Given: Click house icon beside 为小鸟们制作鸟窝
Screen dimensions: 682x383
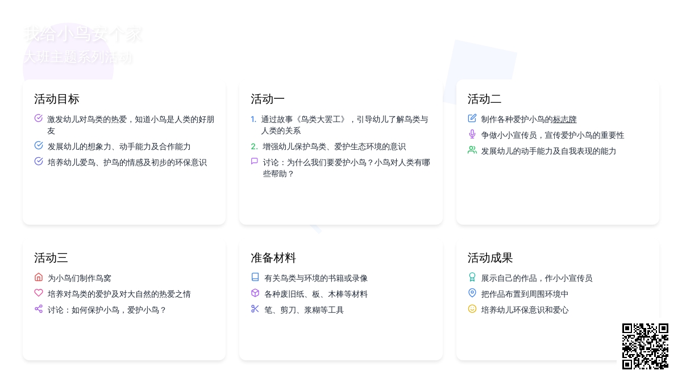Looking at the screenshot, I should [x=39, y=277].
